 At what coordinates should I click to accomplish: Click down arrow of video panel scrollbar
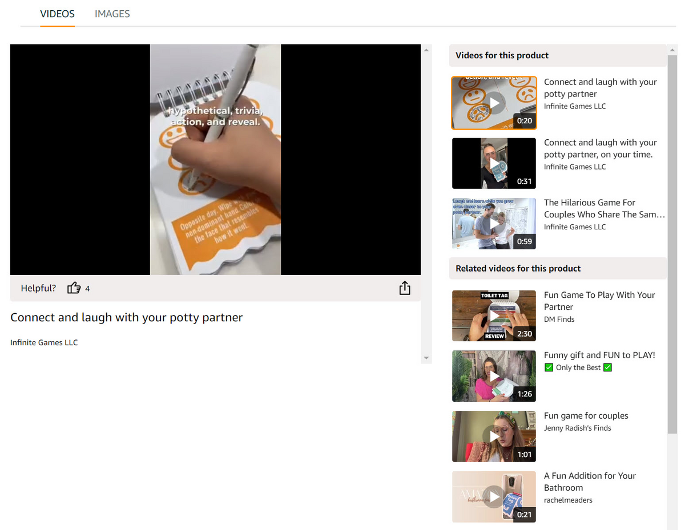click(425, 358)
